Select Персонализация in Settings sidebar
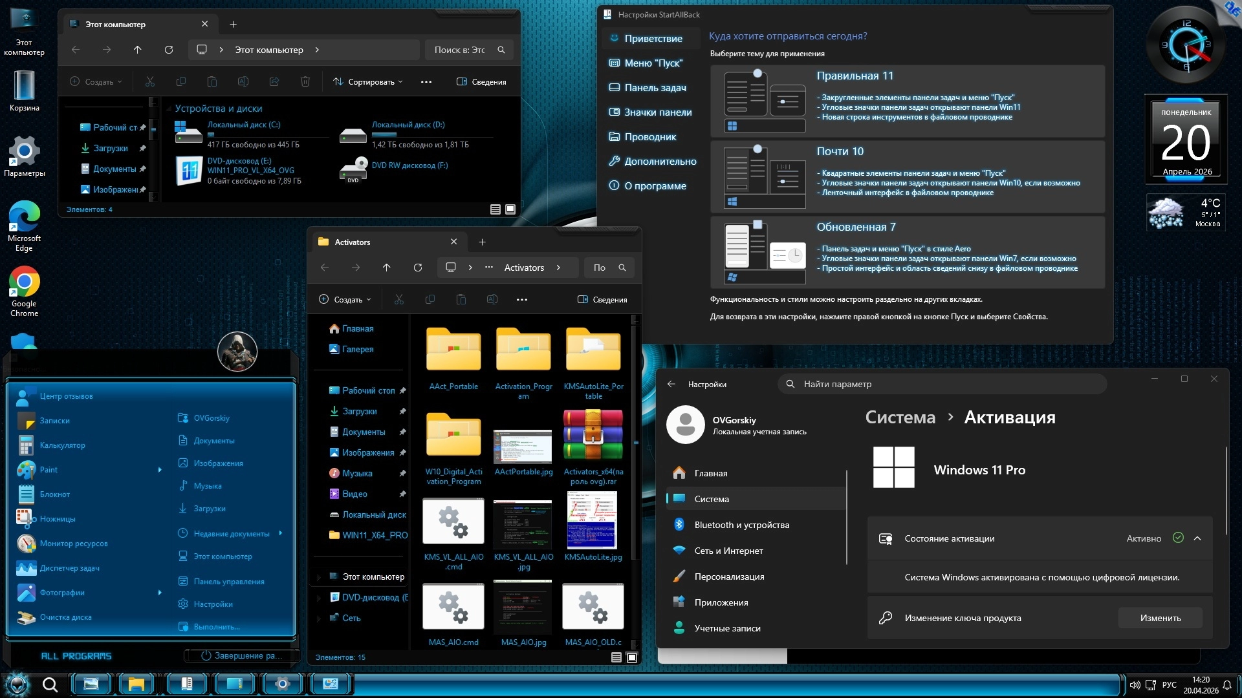The image size is (1242, 698). point(729,576)
